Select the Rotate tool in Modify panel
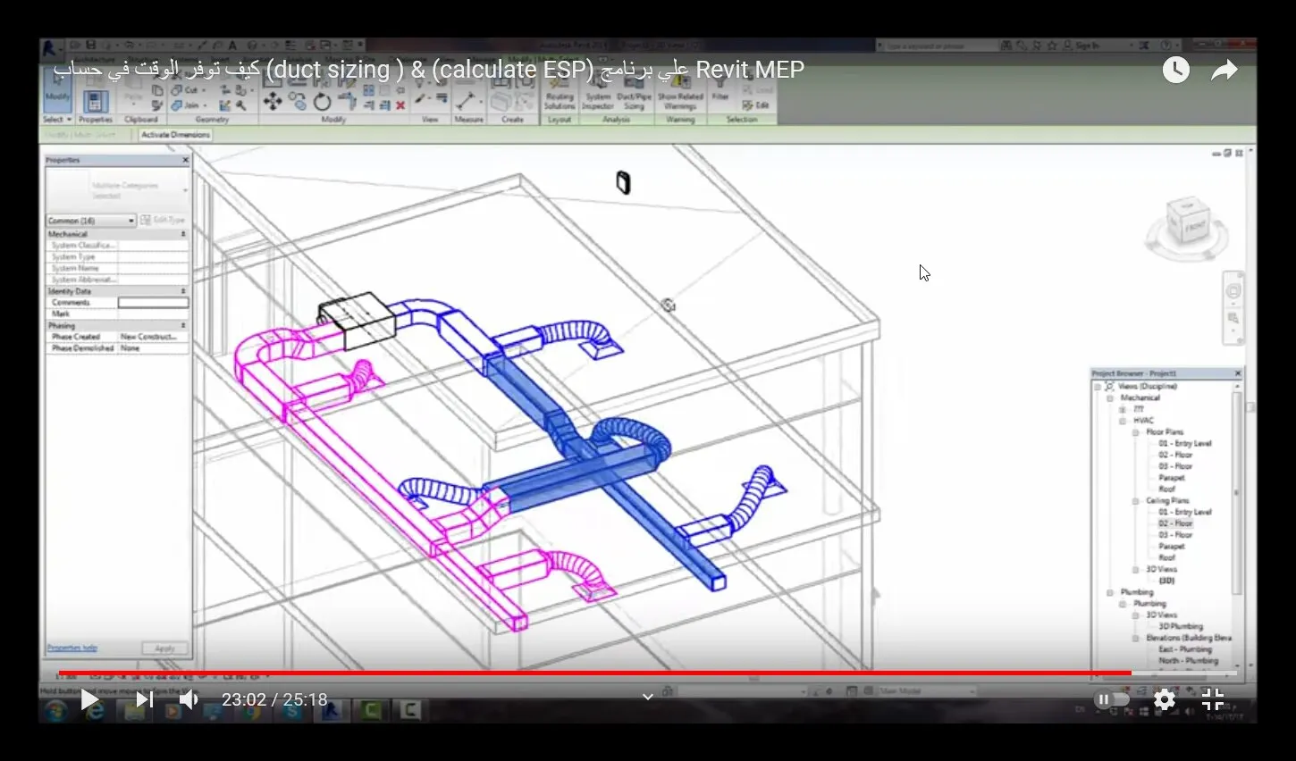This screenshot has height=761, width=1296. coord(322,103)
